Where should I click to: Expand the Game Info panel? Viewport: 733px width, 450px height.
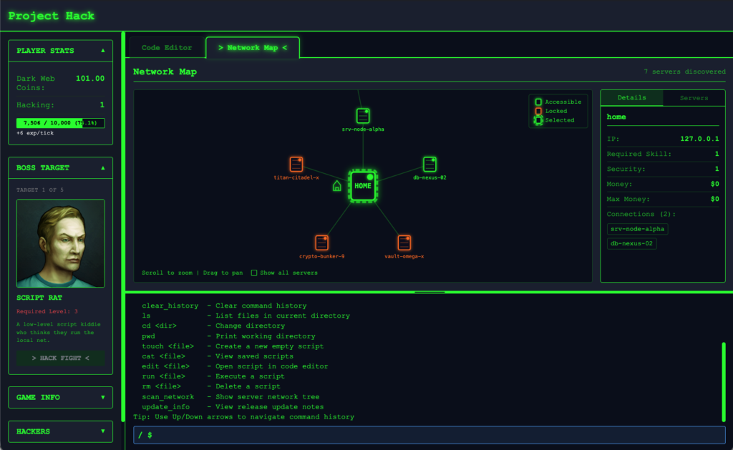(x=103, y=397)
